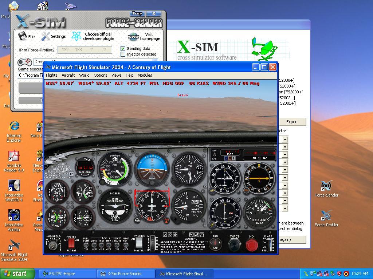Open Internet Explorer desktop icon
This screenshot has width=373, height=279.
[x=14, y=126]
